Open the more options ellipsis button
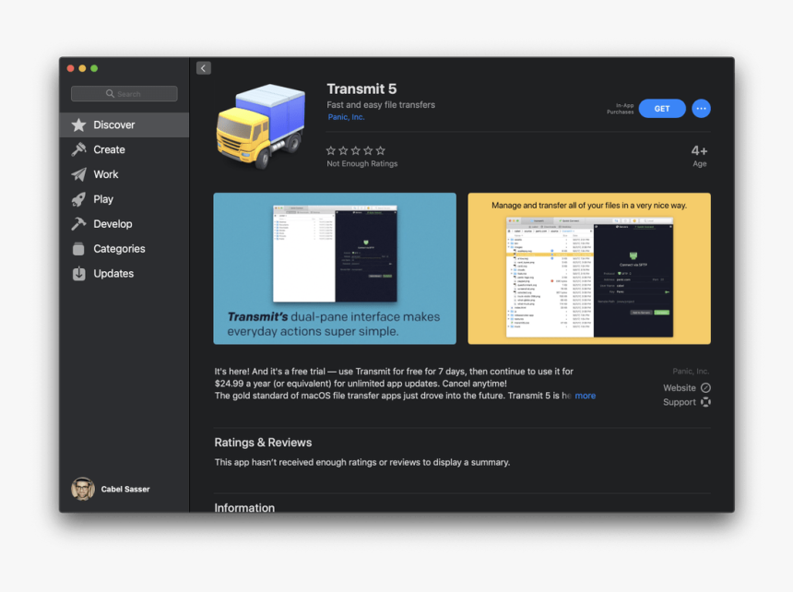The height and width of the screenshot is (592, 793). pyautogui.click(x=701, y=109)
